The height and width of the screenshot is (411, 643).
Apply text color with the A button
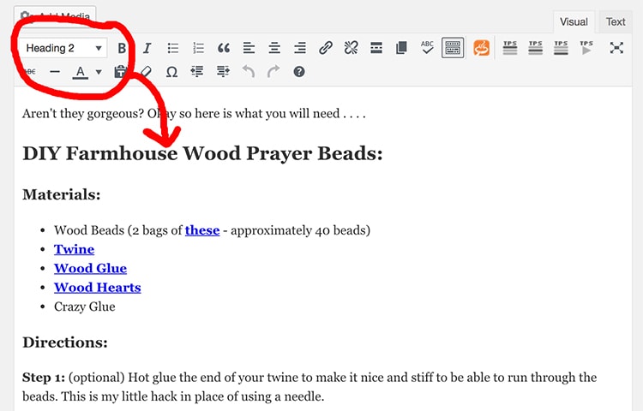pyautogui.click(x=81, y=72)
